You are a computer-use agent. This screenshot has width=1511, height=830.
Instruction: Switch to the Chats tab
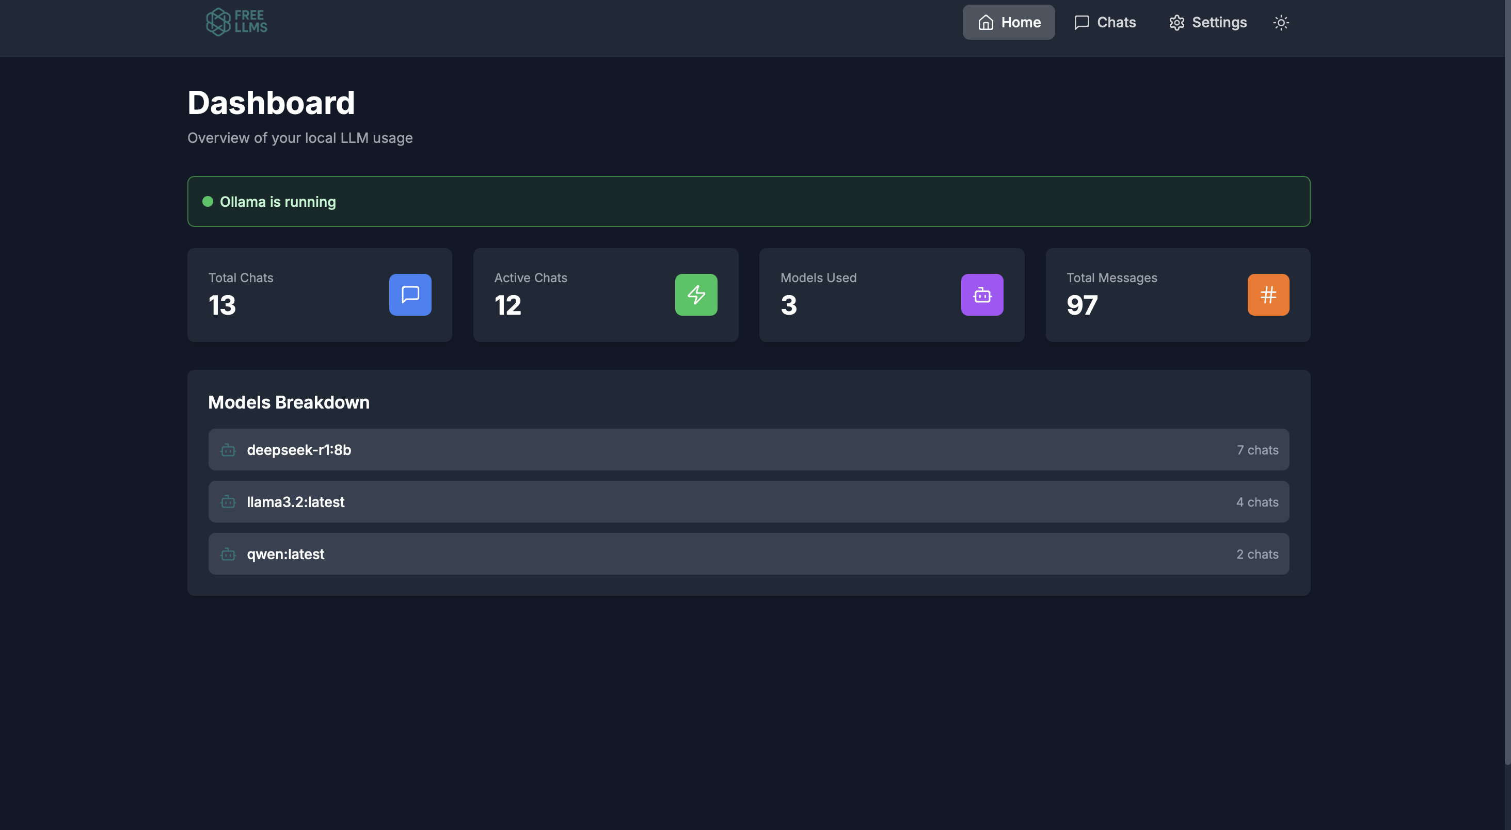(1105, 22)
